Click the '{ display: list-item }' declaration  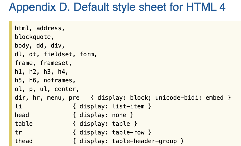pos(112,106)
